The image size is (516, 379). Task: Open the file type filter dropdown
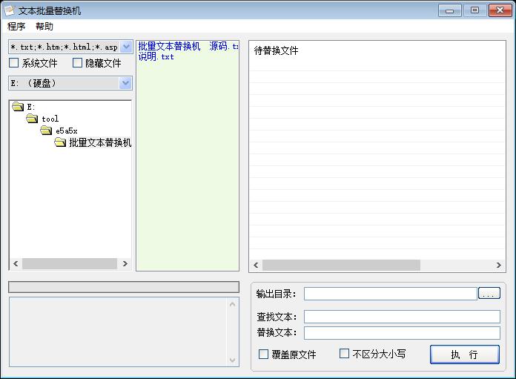point(126,47)
